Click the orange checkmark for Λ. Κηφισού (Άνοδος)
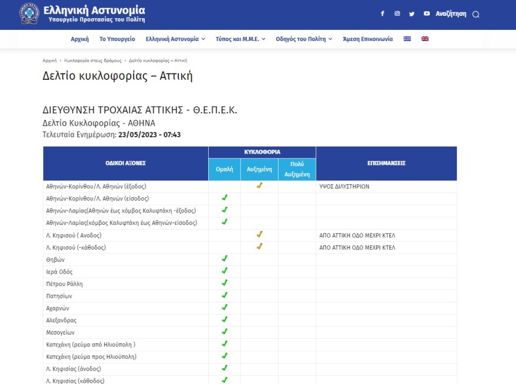Viewport: 516px width, 384px height. point(259,235)
